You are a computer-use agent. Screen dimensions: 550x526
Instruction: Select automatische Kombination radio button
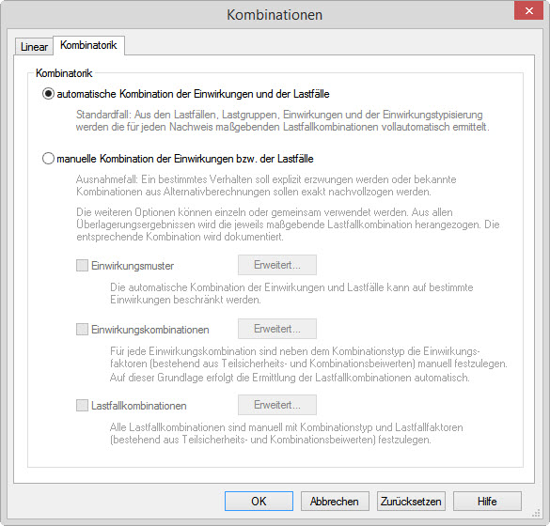coord(48,94)
